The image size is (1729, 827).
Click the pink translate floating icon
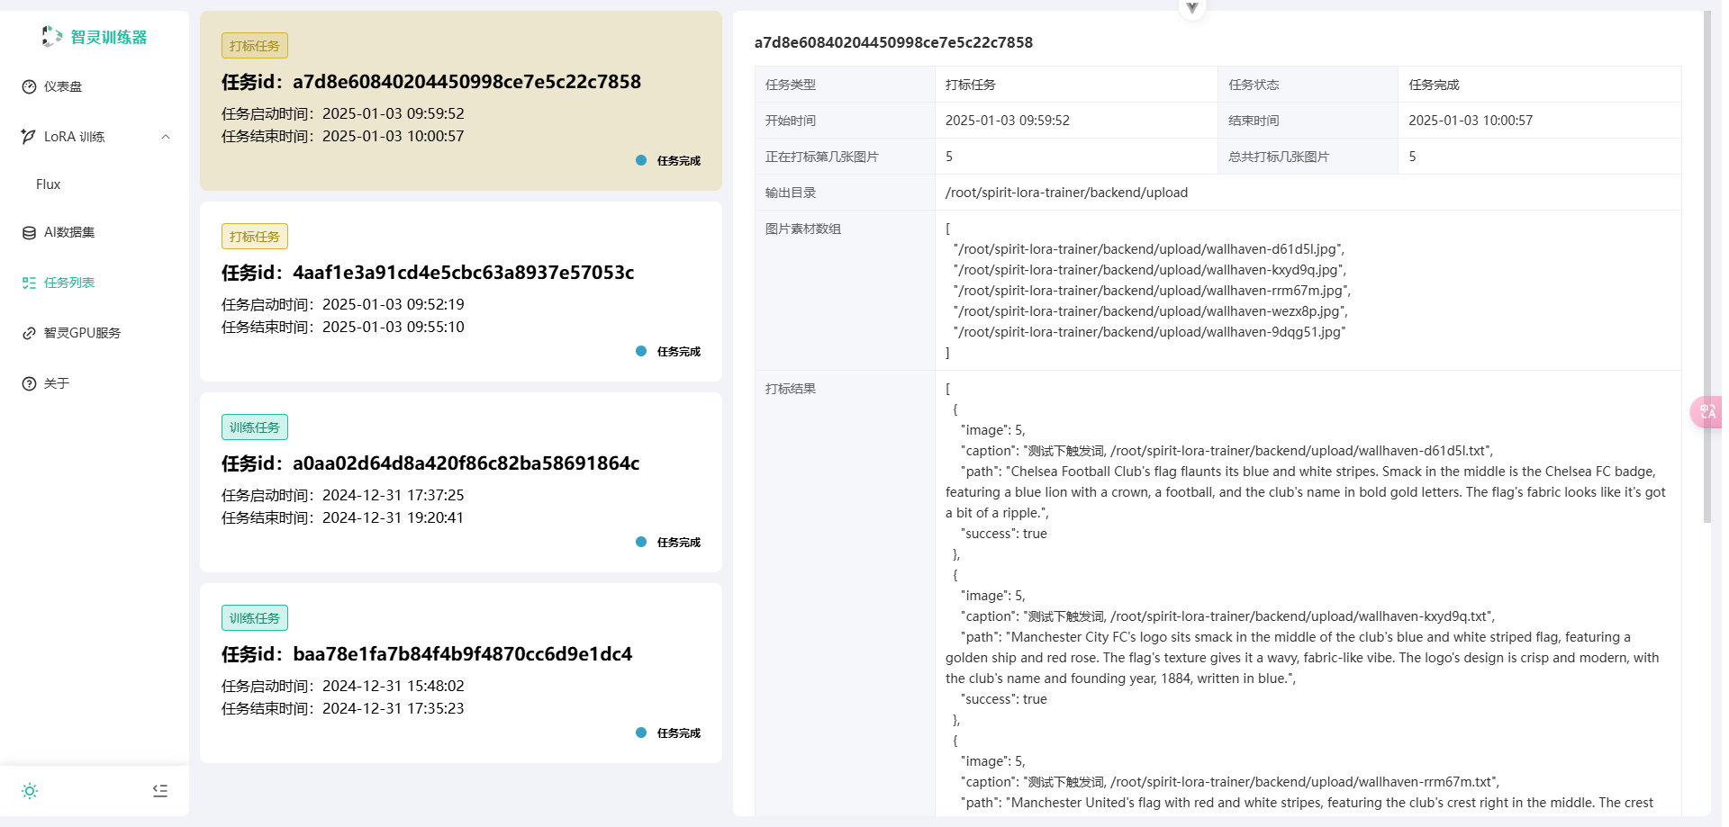pos(1706,412)
